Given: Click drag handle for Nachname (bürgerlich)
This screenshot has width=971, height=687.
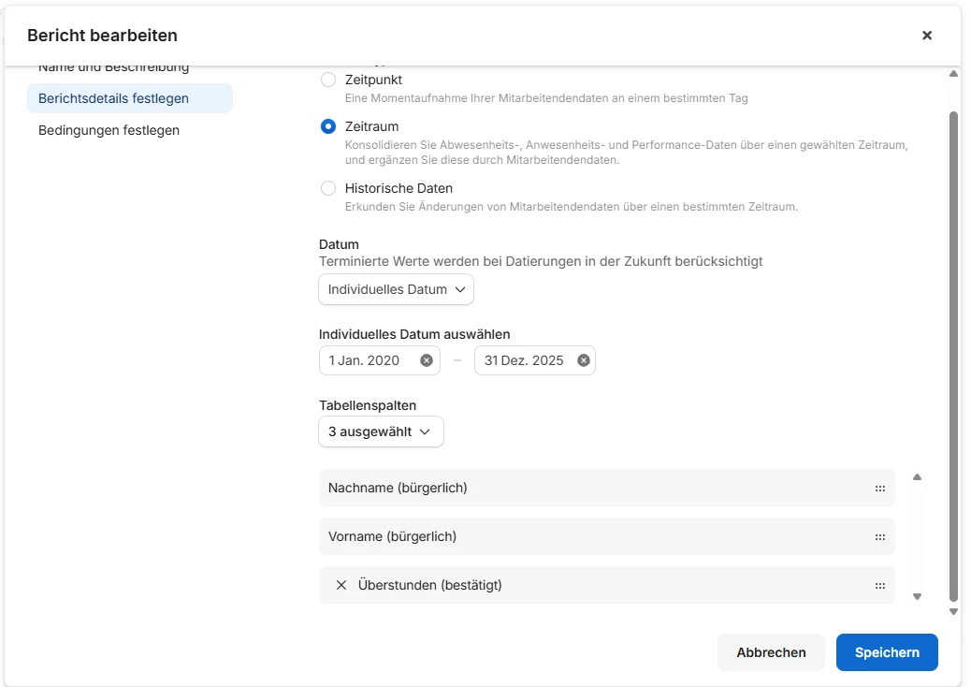Looking at the screenshot, I should 879,488.
